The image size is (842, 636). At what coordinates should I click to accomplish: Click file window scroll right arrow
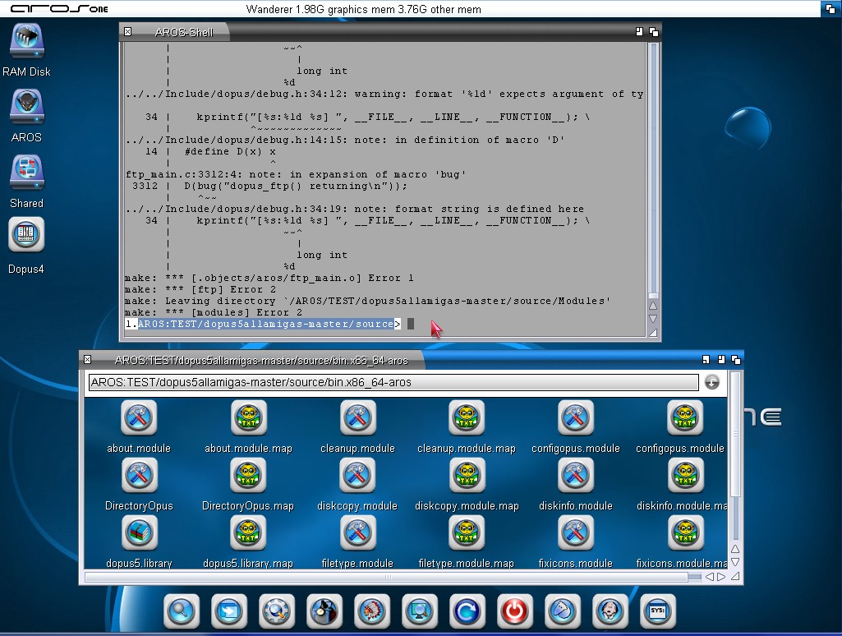coord(722,577)
